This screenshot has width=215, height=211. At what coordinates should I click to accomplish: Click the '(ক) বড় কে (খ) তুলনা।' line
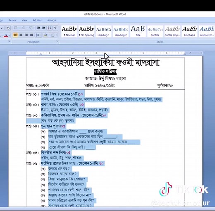pos(57,121)
